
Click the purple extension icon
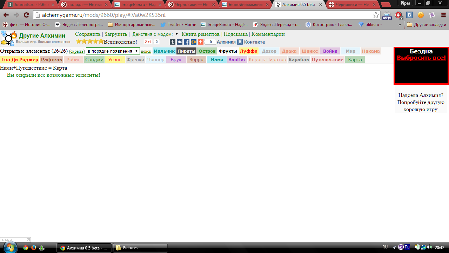432,15
